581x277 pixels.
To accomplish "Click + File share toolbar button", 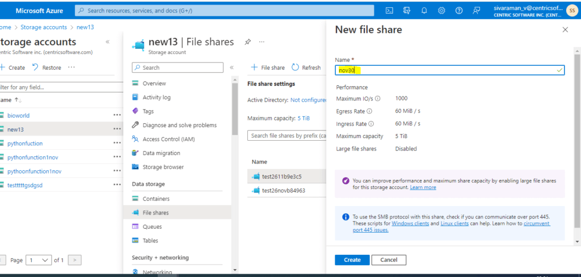I will tap(268, 68).
